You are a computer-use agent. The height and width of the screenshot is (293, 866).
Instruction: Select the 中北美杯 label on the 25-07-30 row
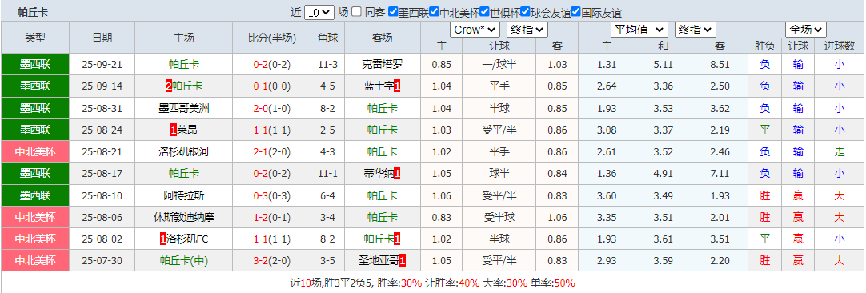point(34,261)
